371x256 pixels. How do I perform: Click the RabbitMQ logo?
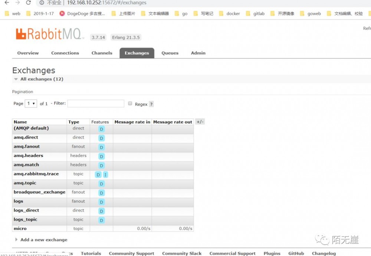pyautogui.click(x=49, y=34)
